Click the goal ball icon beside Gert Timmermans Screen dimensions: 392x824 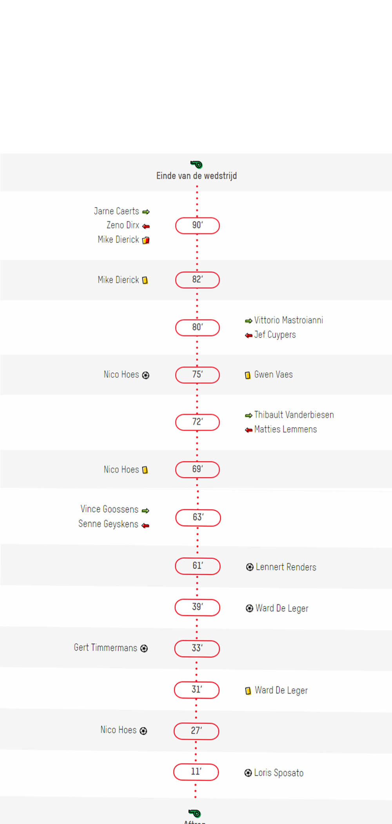pos(144,649)
